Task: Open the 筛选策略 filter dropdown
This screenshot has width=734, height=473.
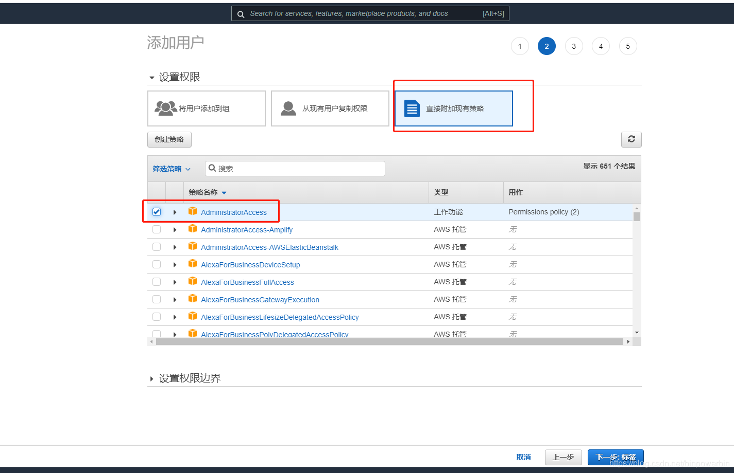Action: coord(171,168)
